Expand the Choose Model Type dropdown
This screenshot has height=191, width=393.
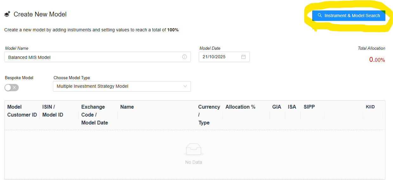(x=185, y=86)
